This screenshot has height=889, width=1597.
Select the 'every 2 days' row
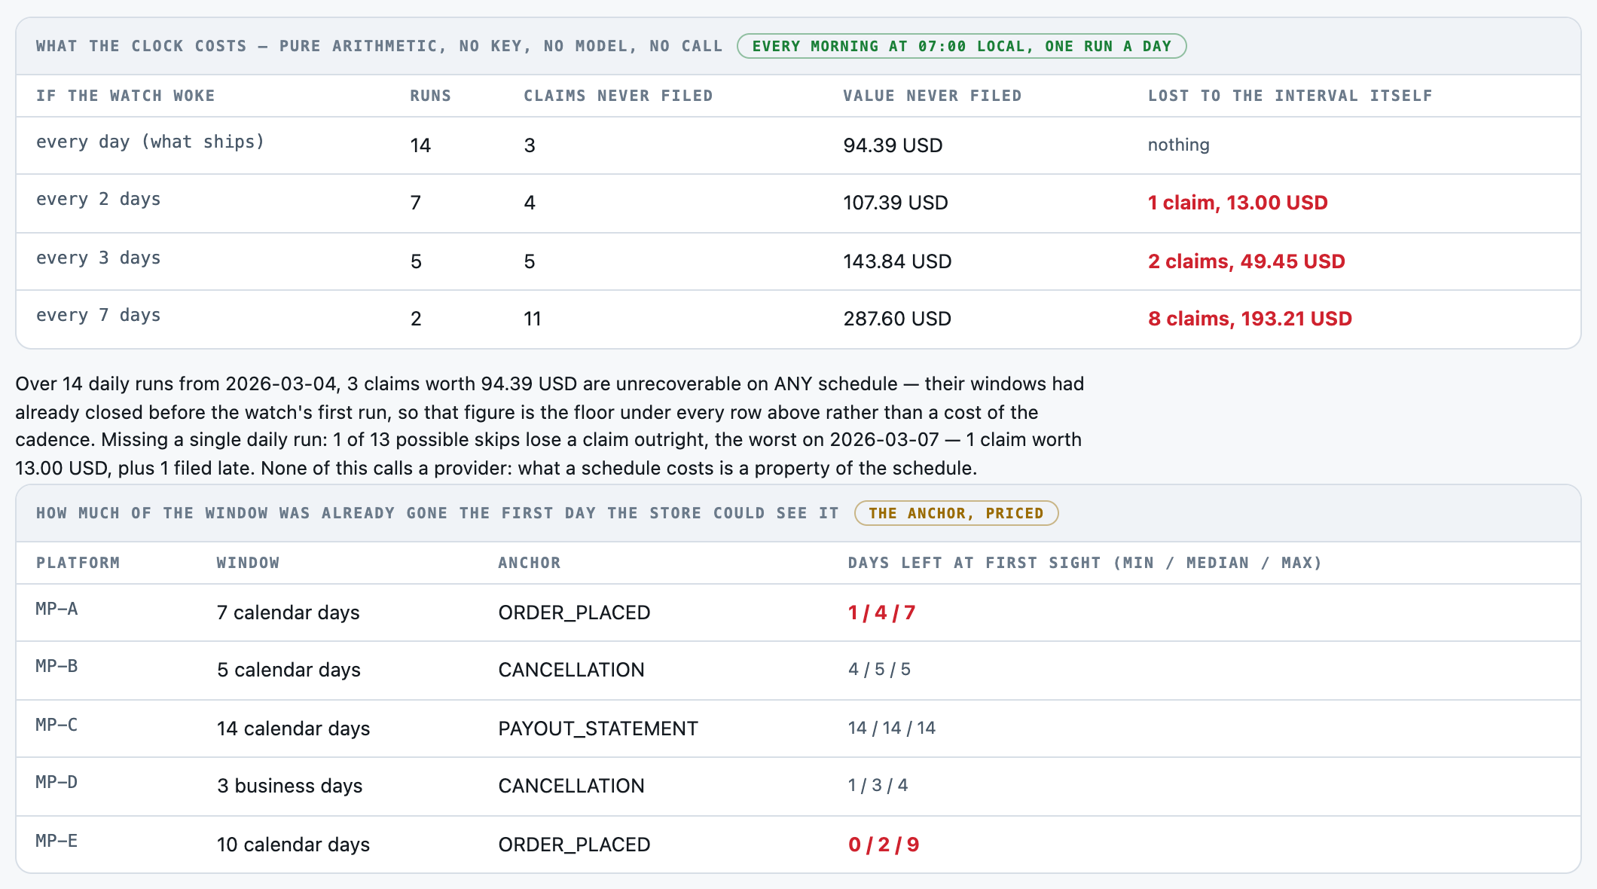tap(798, 203)
